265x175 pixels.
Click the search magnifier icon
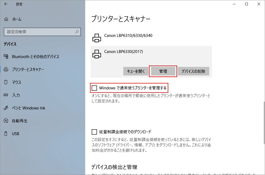pyautogui.click(x=77, y=32)
